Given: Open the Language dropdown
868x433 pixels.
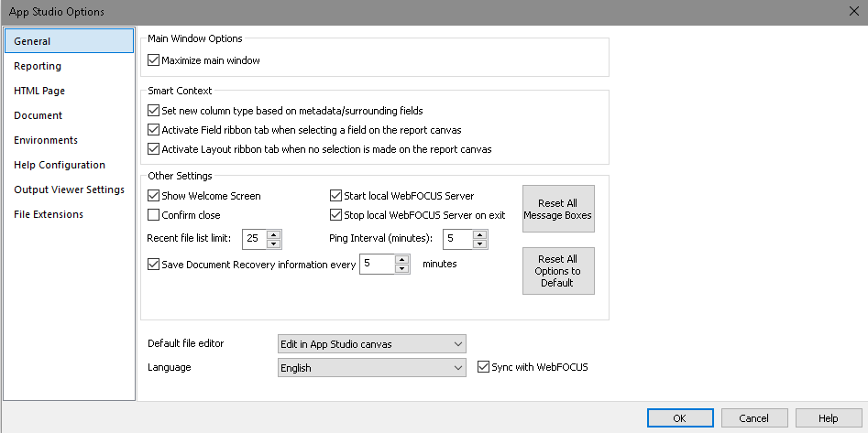Looking at the screenshot, I should tap(372, 368).
